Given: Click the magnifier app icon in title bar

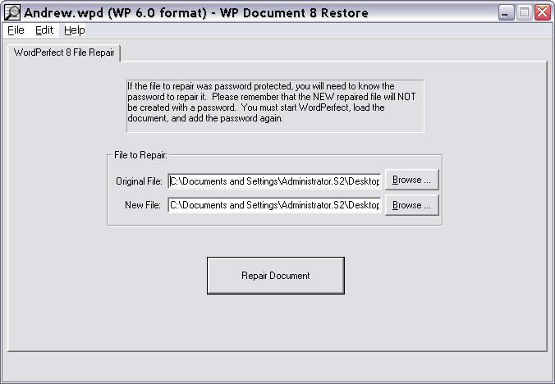Looking at the screenshot, I should [12, 12].
